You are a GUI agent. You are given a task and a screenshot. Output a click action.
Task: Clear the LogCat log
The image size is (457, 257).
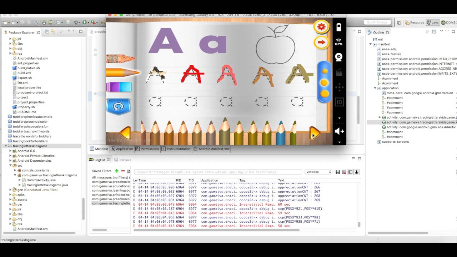(x=344, y=172)
